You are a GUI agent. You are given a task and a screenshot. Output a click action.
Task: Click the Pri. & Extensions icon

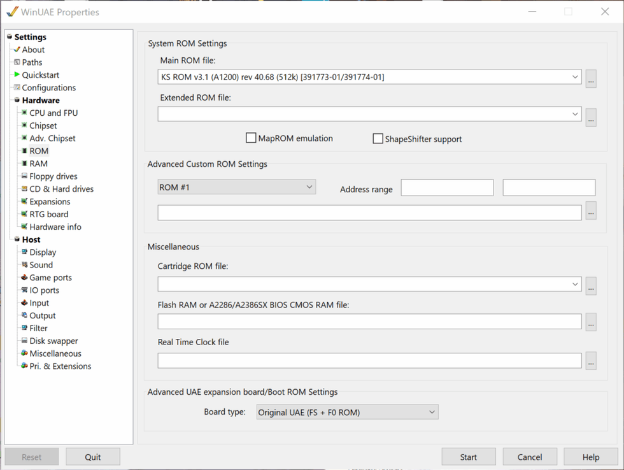pos(24,366)
